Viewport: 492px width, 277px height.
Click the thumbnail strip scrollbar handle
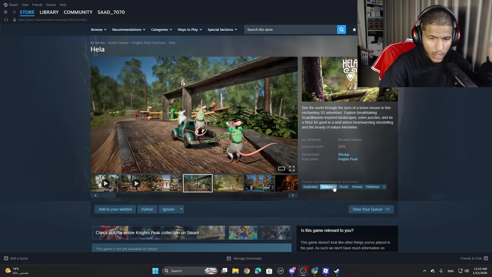click(108, 195)
